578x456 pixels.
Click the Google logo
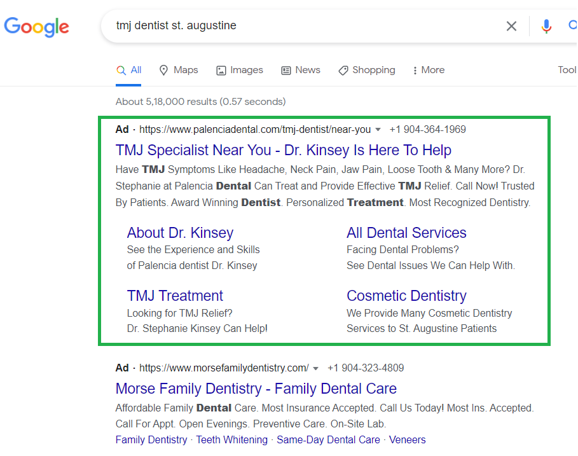pos(36,27)
